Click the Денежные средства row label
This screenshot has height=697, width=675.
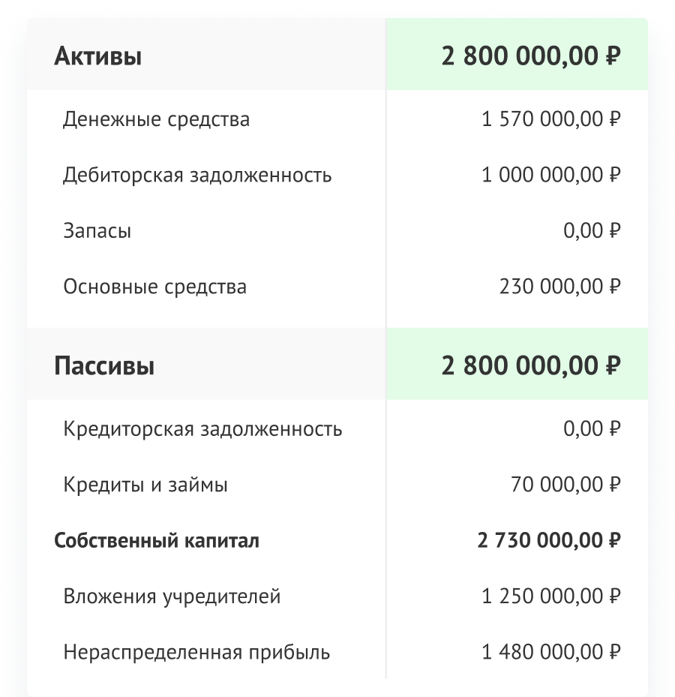pos(156,119)
